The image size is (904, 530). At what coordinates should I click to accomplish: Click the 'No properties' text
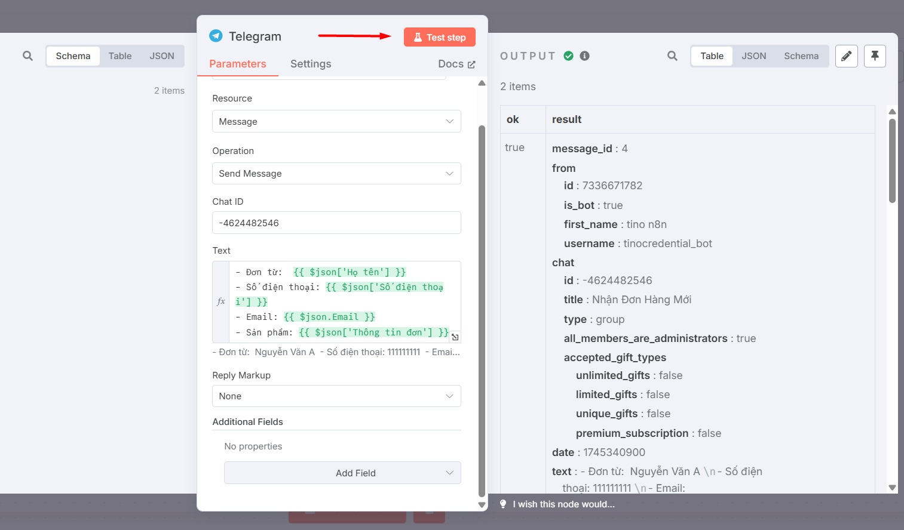coord(253,446)
